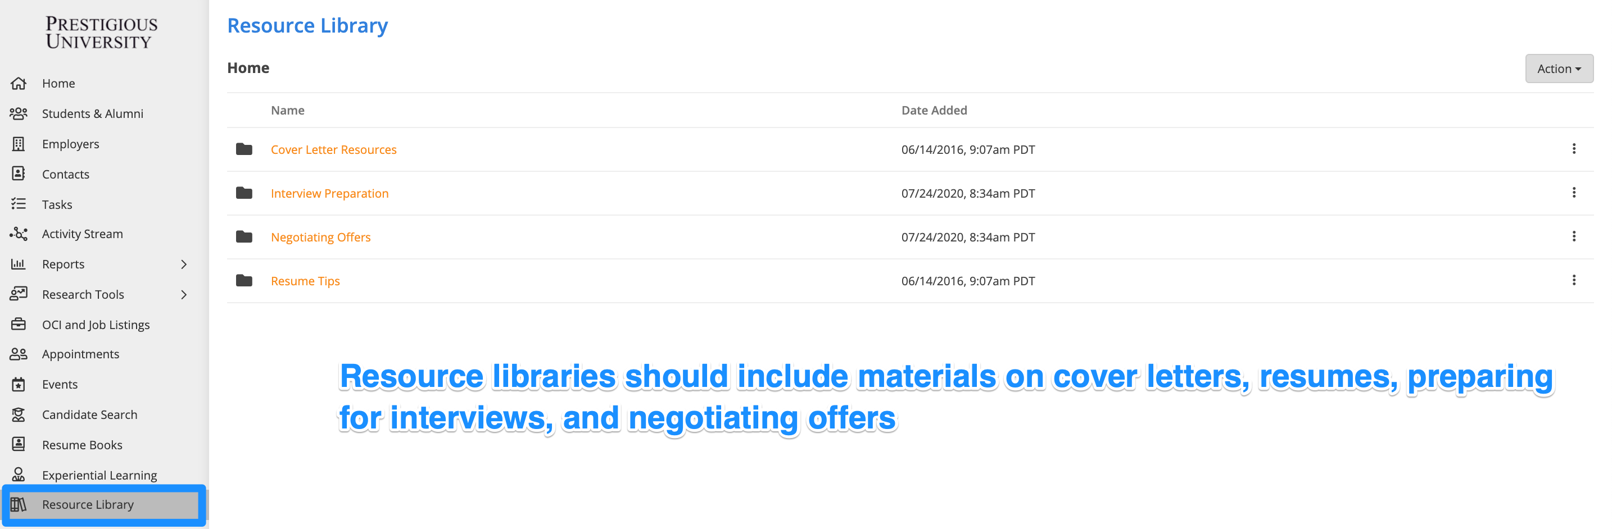
Task: Click the Candidate Search icon
Action: pyautogui.click(x=19, y=414)
